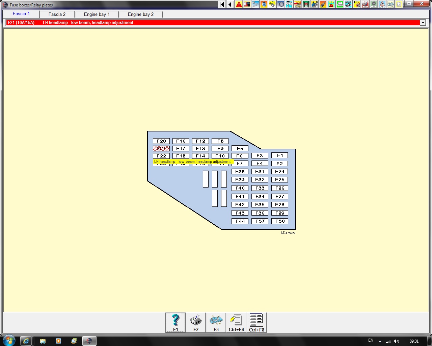This screenshot has width=432, height=346.
Task: Open the Ctrl+F8 fuse table list
Action: pyautogui.click(x=256, y=322)
